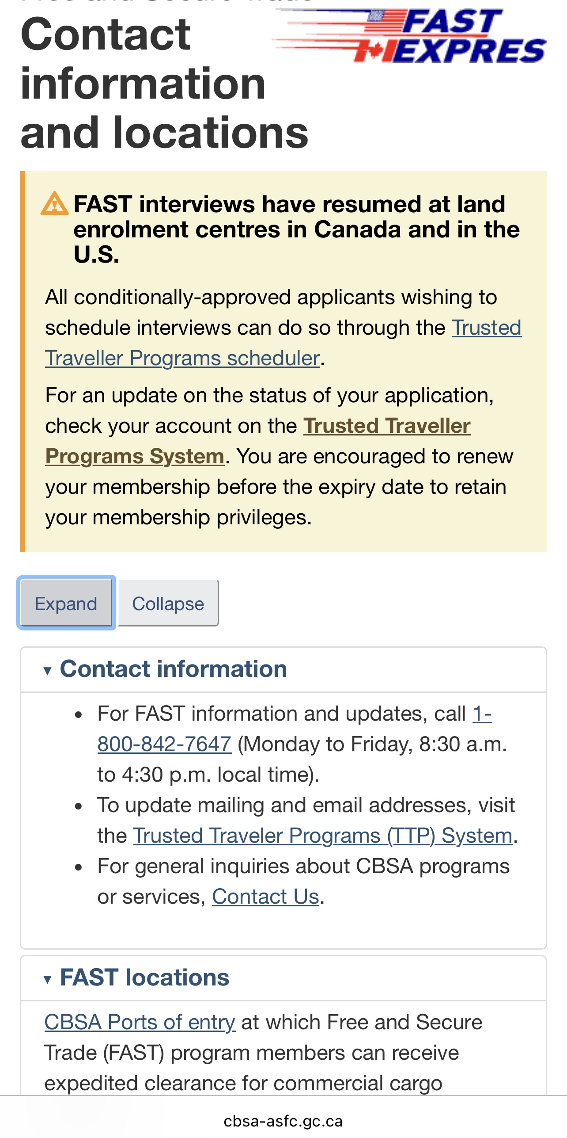Click the Collapse button
The image size is (567, 1138).
(168, 603)
